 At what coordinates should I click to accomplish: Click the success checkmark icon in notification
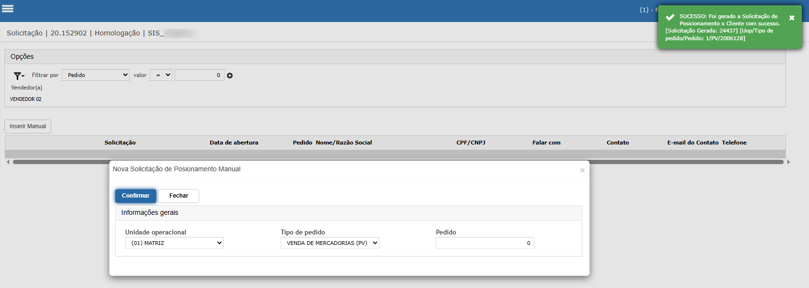click(670, 17)
